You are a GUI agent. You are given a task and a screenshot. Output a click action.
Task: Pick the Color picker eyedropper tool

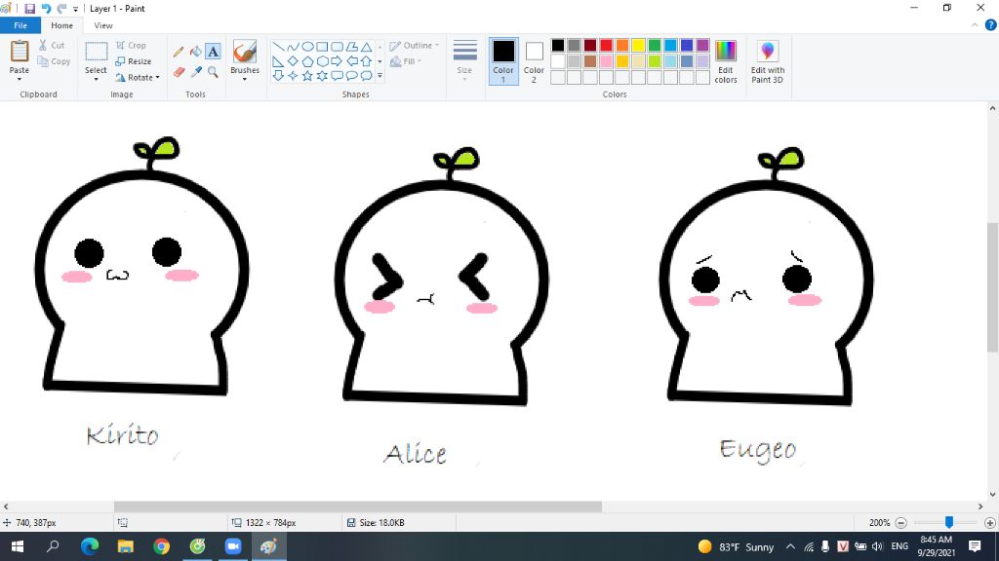point(195,72)
